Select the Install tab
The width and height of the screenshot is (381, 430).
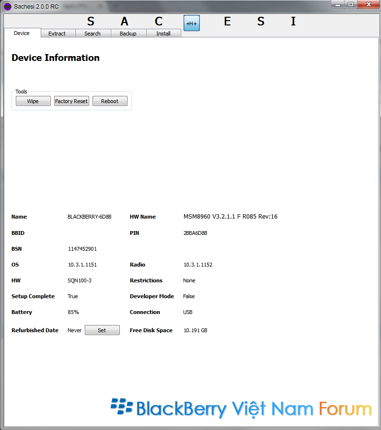[163, 34]
